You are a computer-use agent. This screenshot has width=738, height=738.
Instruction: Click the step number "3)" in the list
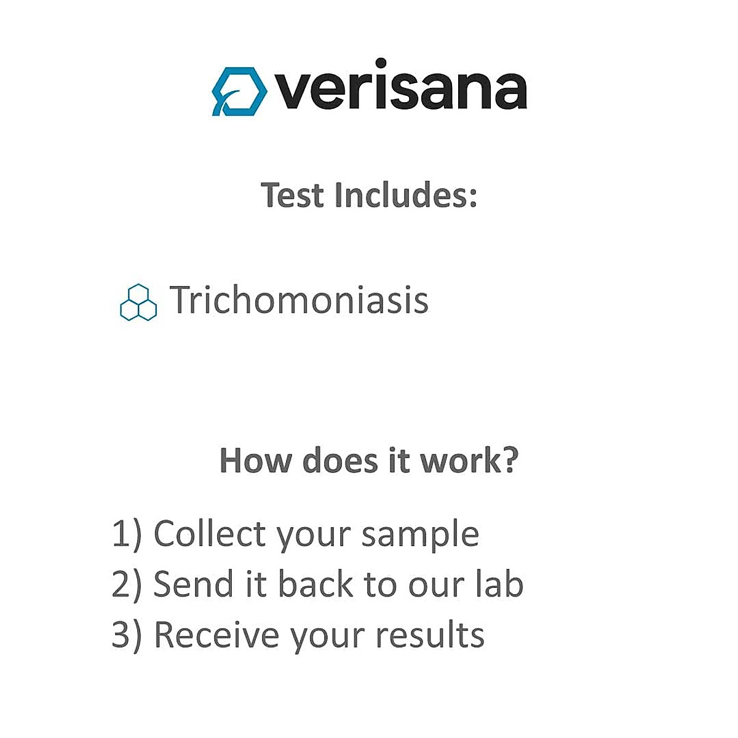127,635
